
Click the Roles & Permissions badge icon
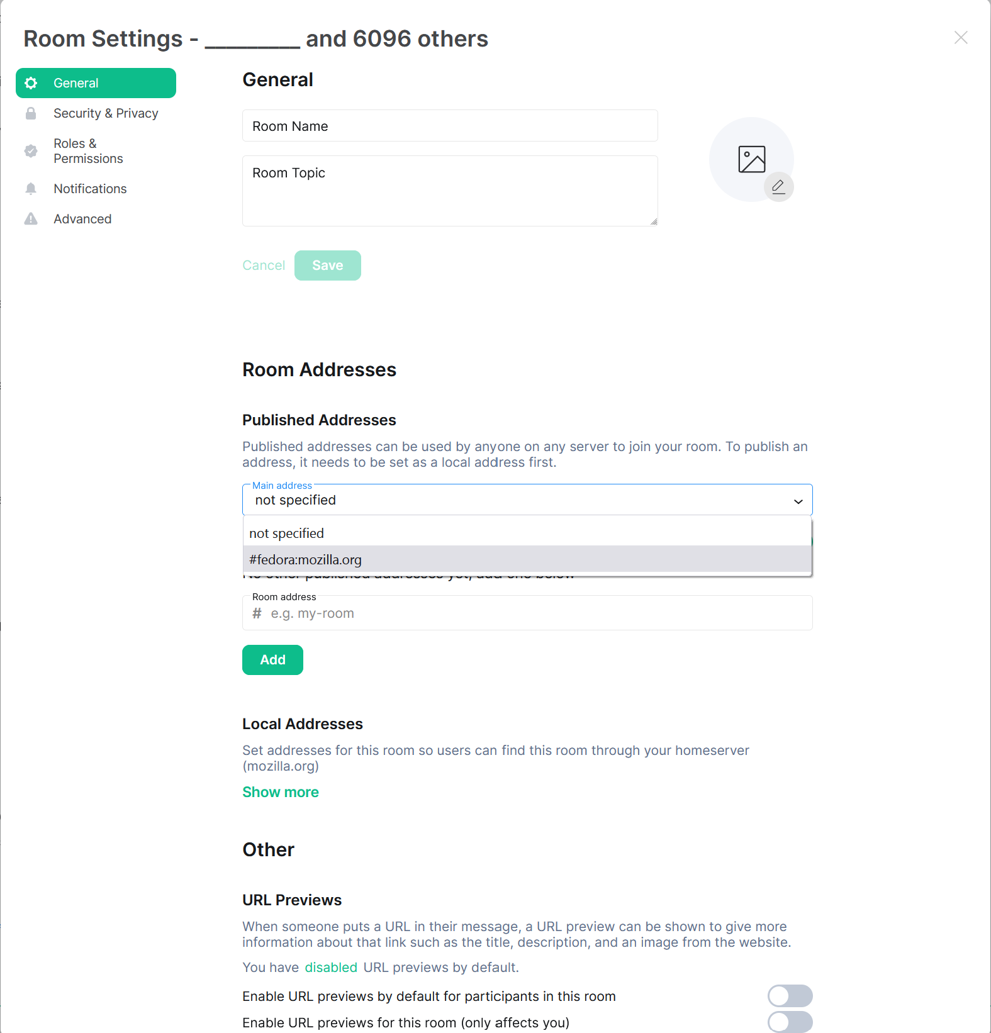click(x=31, y=151)
